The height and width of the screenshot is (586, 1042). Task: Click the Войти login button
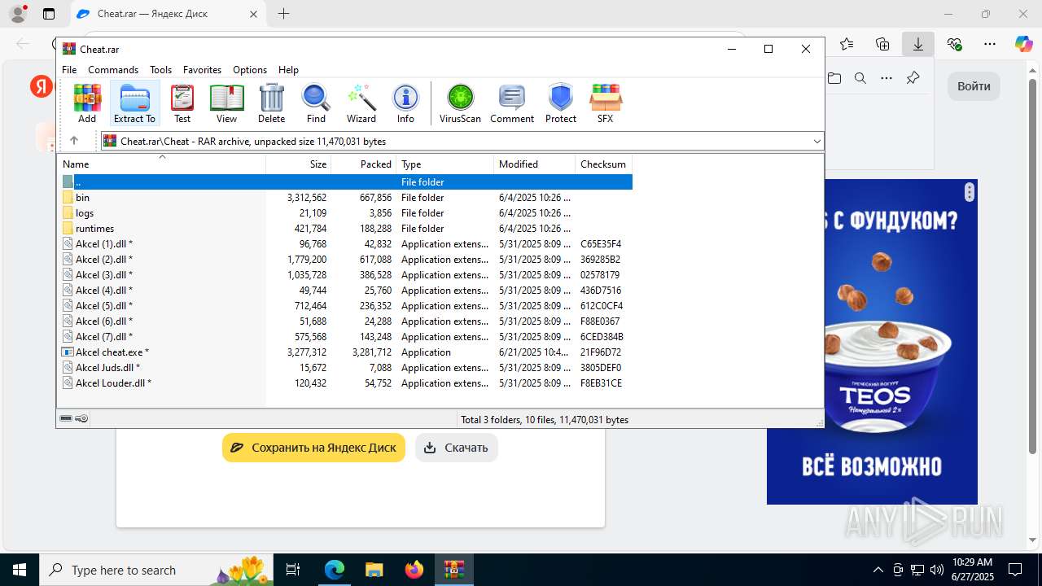974,86
